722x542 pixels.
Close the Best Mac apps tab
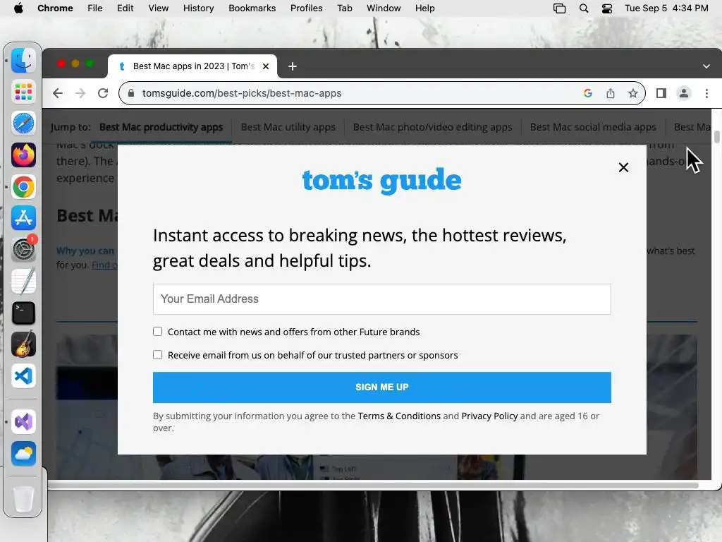(266, 66)
